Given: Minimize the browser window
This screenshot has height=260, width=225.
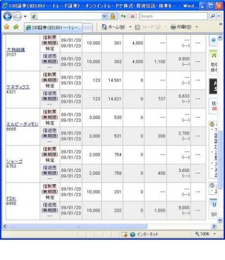Looking at the screenshot, I should click(202, 6).
